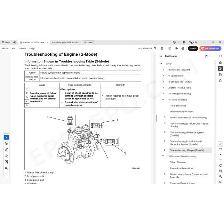Select Troubleshooting of Engine (S-Mode) bookmark
Image resolution: width=224 pixels, height=224 pixels.
(187, 150)
